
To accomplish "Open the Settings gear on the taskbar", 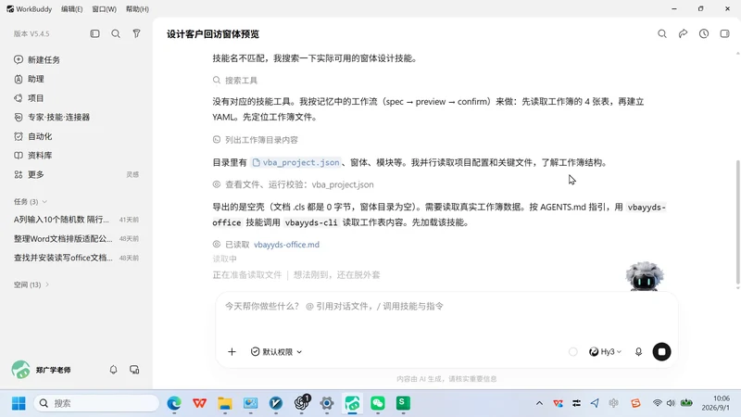I will point(327,403).
